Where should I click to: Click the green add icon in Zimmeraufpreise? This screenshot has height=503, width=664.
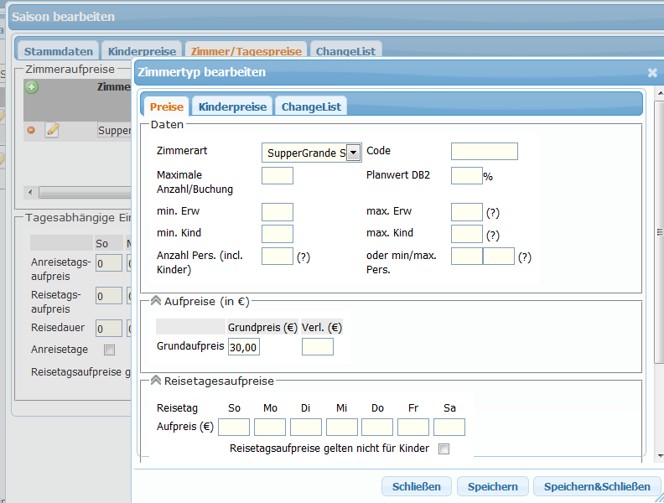click(x=32, y=87)
